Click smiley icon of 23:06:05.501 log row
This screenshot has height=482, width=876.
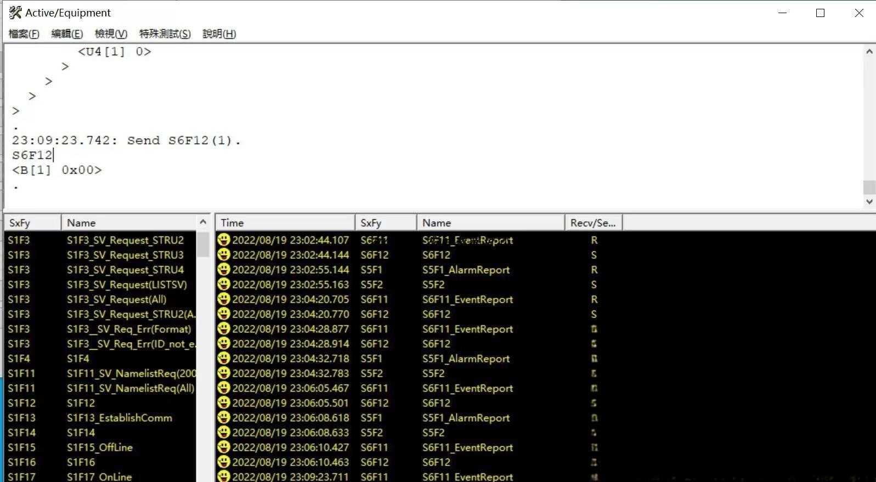(x=223, y=402)
